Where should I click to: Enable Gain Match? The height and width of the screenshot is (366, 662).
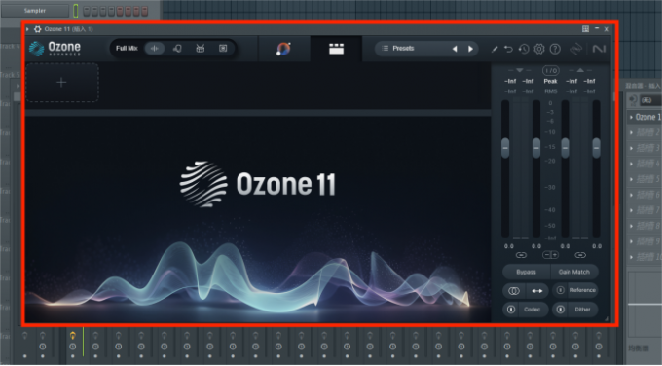point(574,272)
